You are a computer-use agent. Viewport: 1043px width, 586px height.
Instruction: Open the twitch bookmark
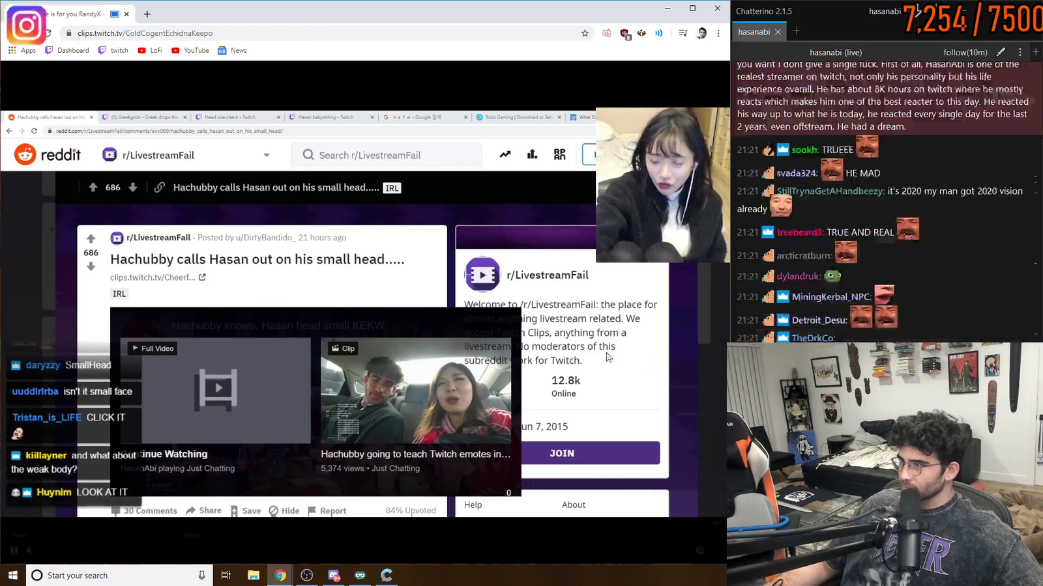tap(113, 50)
